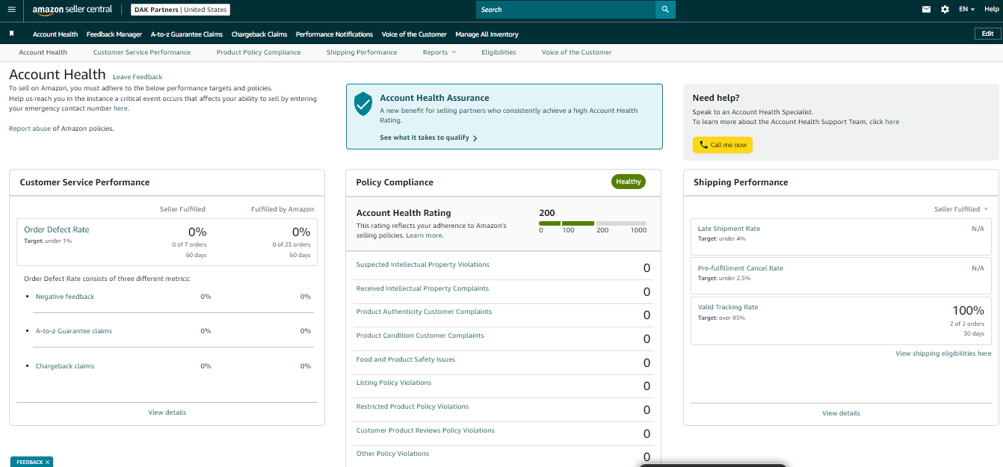Open Seller Fulfilled dropdown in Shipping Performance

click(961, 209)
